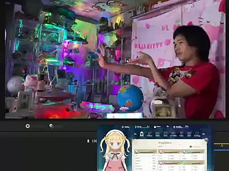Viewport: 229px width, 171px height.
Task: Open the Friends menu in the game
Action: pos(149,134)
